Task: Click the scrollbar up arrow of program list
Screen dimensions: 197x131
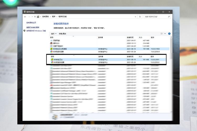Action: [171, 37]
